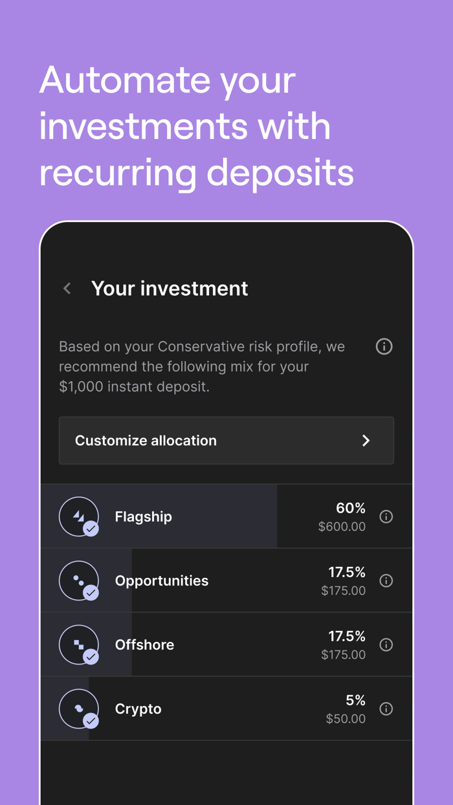453x805 pixels.
Task: Toggle the Offshore selection checkmark
Action: click(x=91, y=658)
